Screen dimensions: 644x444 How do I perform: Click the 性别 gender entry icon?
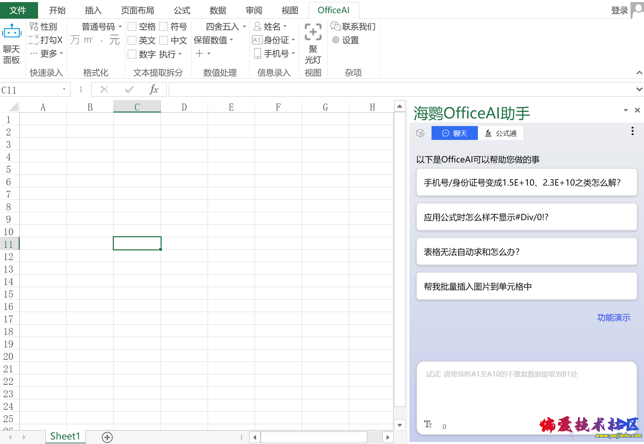tap(34, 26)
